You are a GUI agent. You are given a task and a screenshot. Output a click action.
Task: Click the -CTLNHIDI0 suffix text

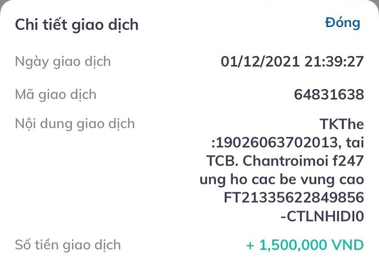322,217
